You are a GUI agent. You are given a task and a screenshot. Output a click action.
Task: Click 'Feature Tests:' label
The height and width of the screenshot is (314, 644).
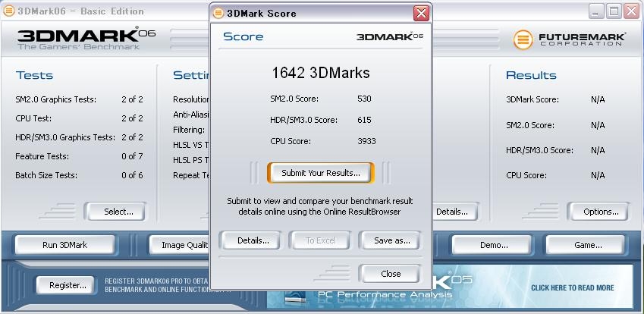42,156
